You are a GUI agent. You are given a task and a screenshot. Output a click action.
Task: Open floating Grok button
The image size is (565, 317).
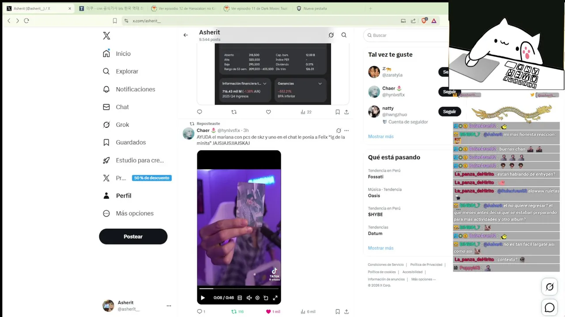tap(550, 287)
